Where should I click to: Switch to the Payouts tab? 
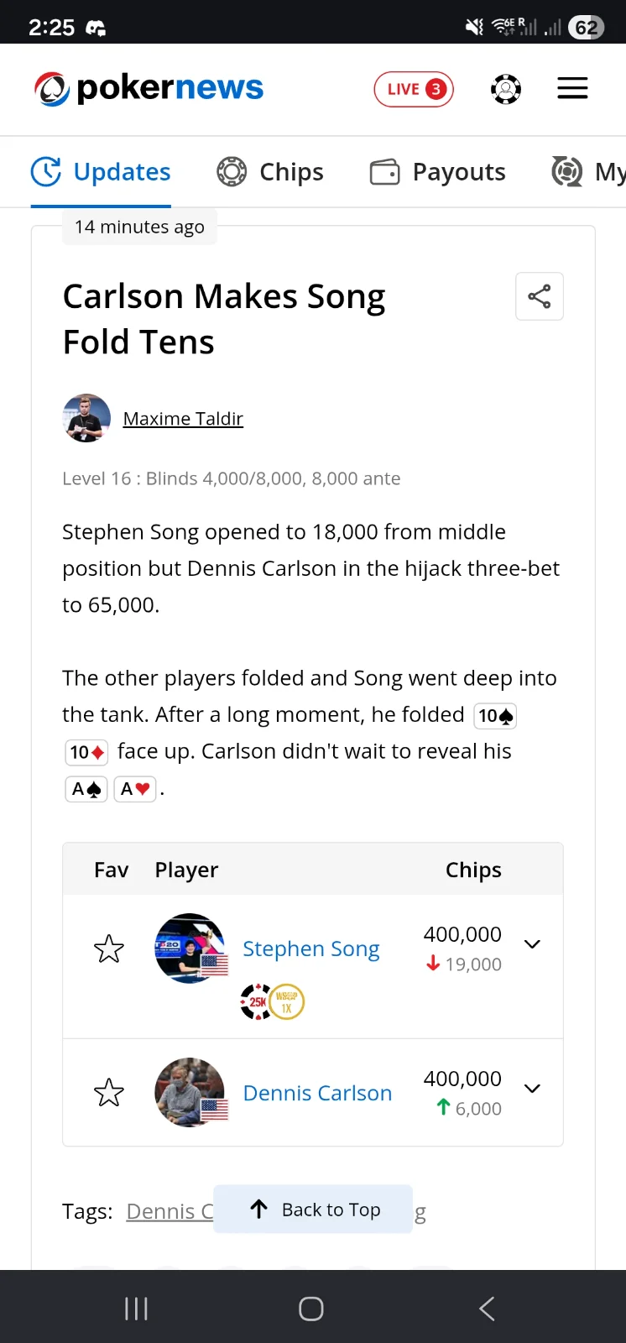[438, 172]
